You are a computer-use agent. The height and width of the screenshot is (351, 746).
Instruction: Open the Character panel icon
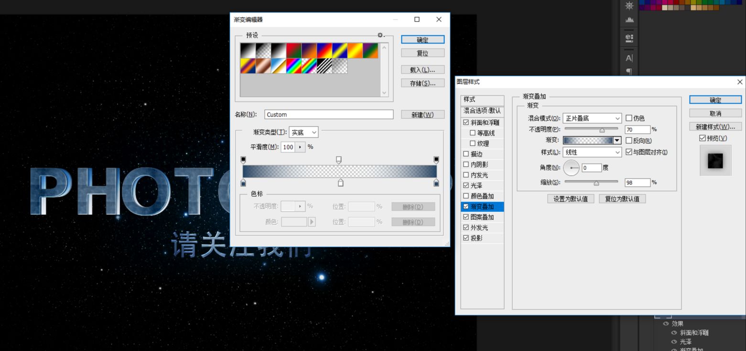coord(629,58)
